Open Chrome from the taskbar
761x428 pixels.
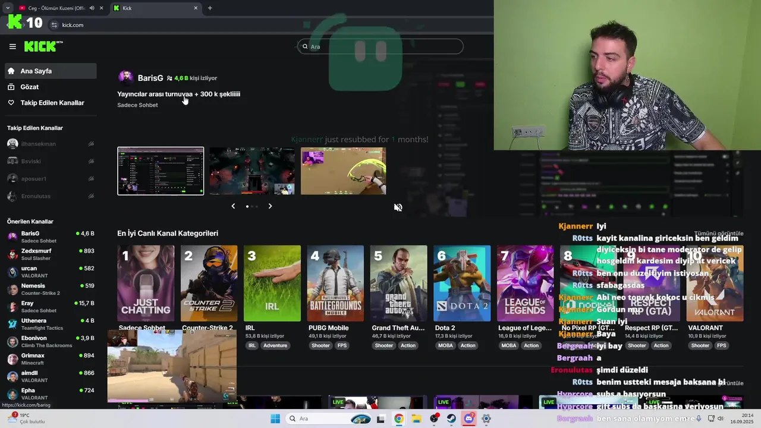point(399,418)
